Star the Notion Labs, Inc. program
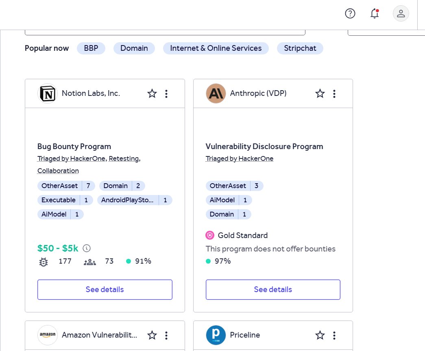The width and height of the screenshot is (425, 351). pyautogui.click(x=152, y=94)
